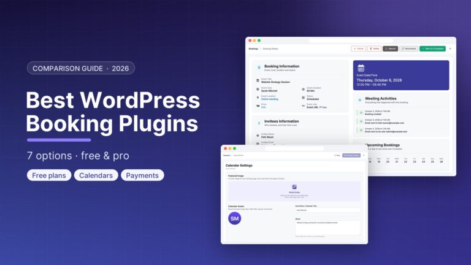Select day 22 in Upcoming Bookings
Image resolution: width=471 pixels, height=265 pixels.
pos(405,161)
